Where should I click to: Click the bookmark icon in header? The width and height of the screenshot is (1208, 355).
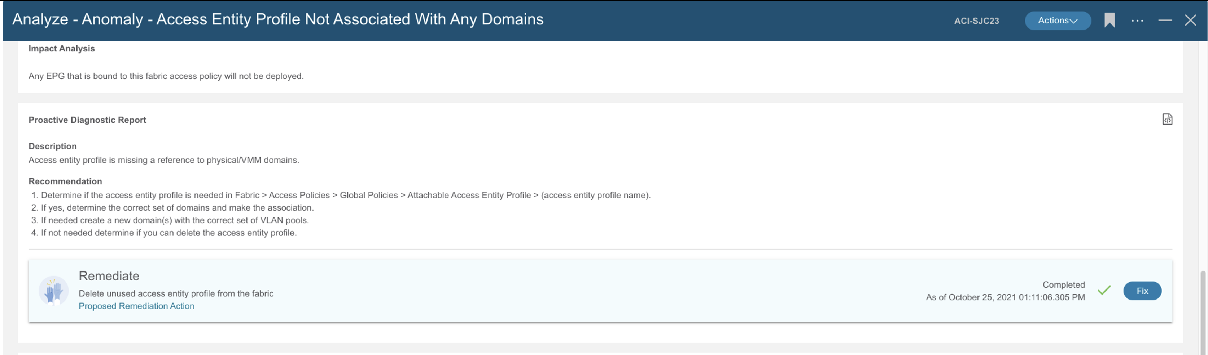pyautogui.click(x=1109, y=21)
